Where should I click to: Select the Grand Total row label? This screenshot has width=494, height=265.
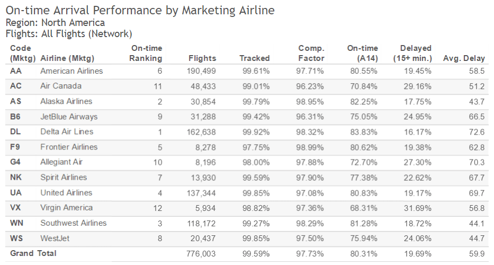(x=33, y=254)
